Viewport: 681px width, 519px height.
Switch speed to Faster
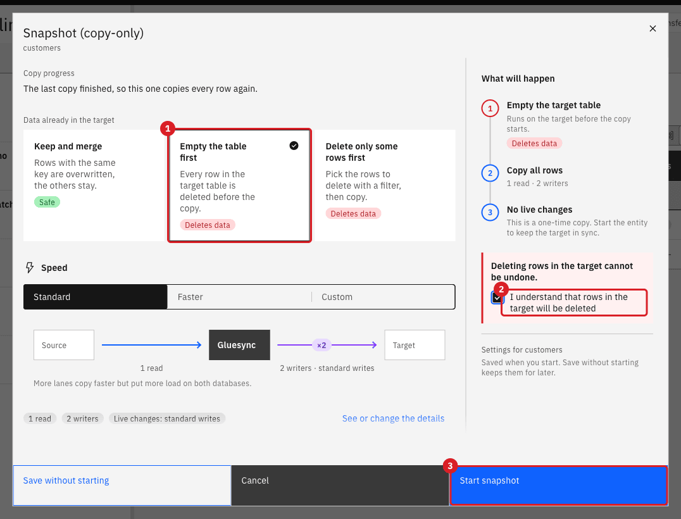239,297
